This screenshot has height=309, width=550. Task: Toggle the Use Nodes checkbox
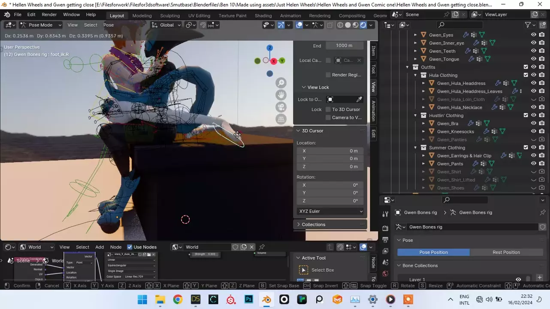(130, 247)
